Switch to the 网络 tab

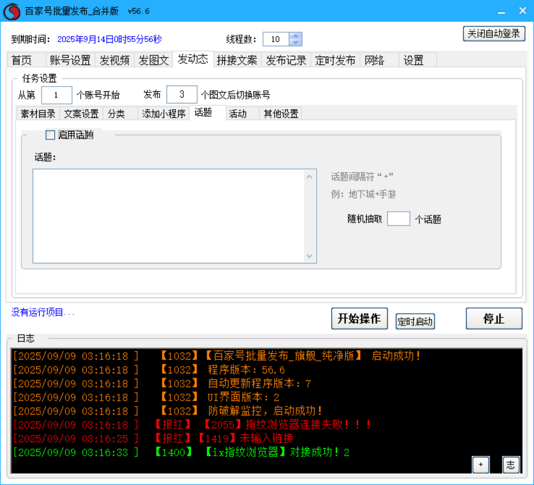374,60
